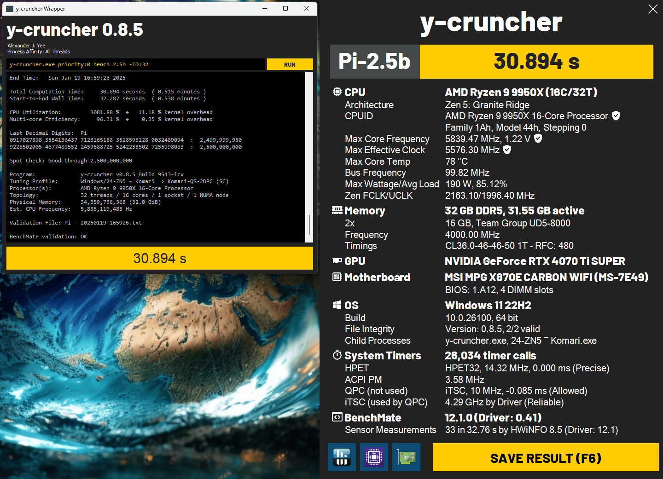Click the yellow 30.894 s result bar in wrapper
Viewport: 663px width, 479px height.
pyautogui.click(x=160, y=258)
